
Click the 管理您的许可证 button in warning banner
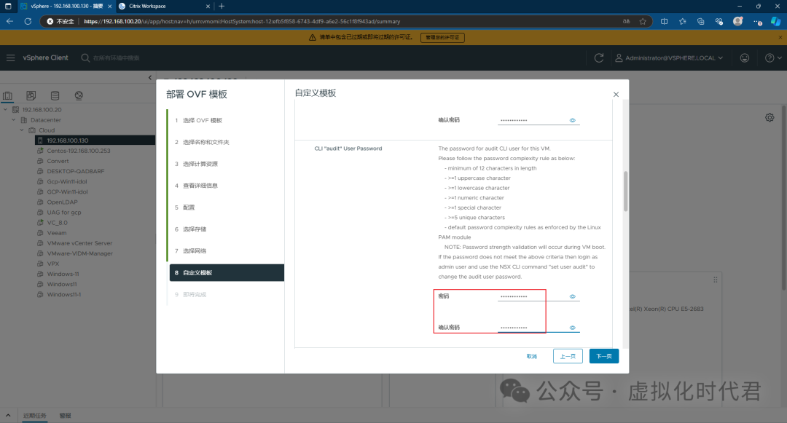[442, 38]
